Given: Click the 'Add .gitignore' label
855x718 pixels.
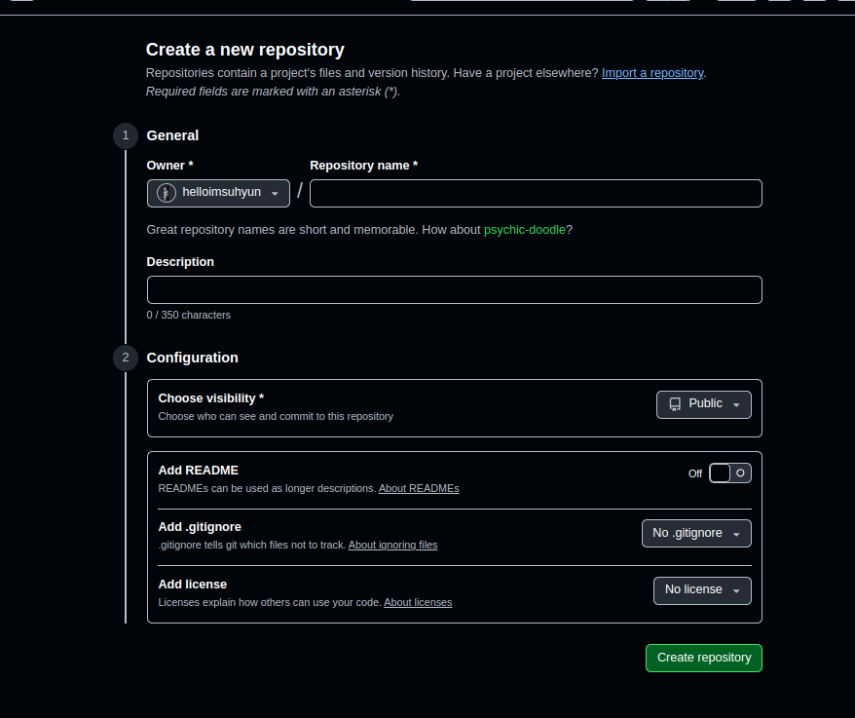Looking at the screenshot, I should coord(200,527).
